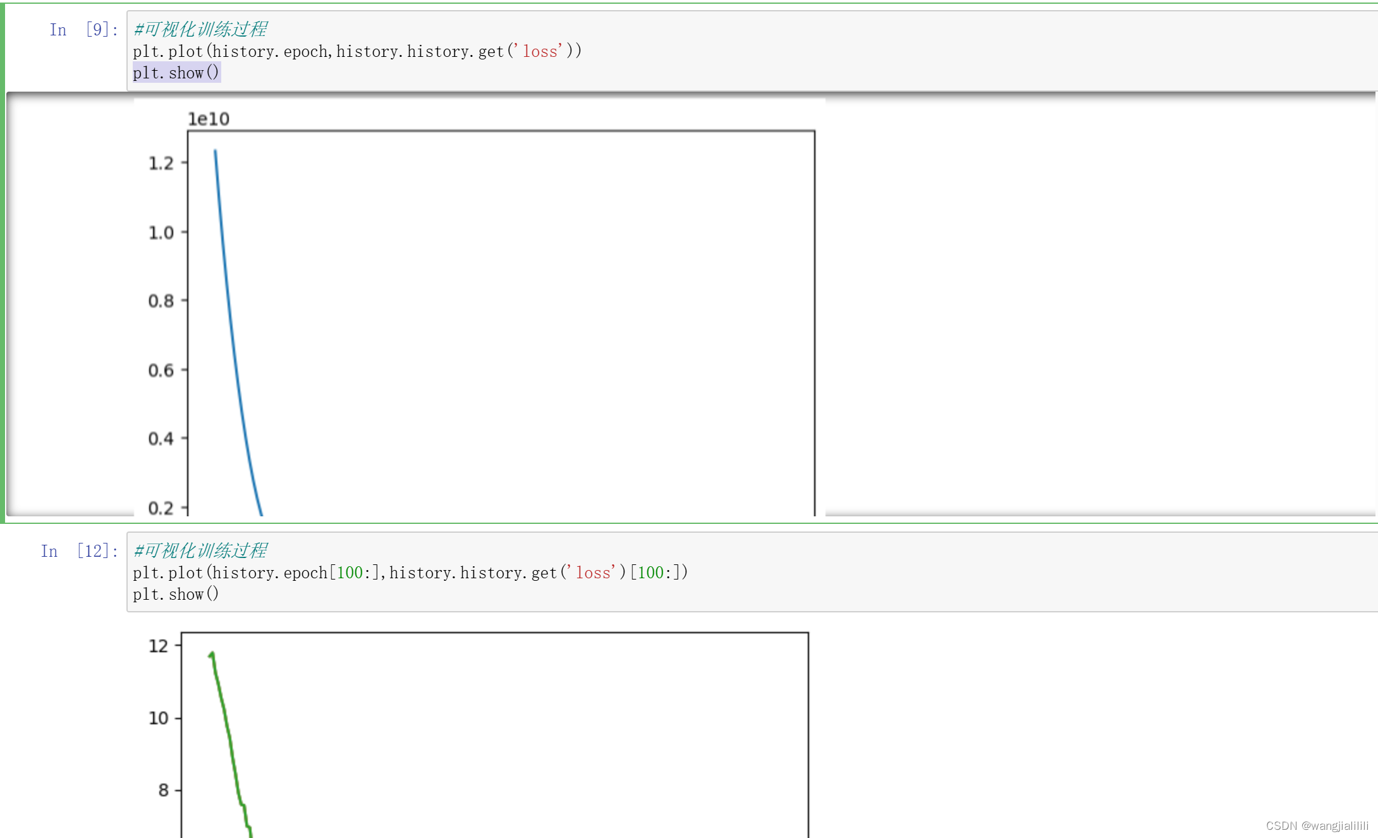
Task: Click the 'loss' string in the first code cell
Action: click(539, 51)
